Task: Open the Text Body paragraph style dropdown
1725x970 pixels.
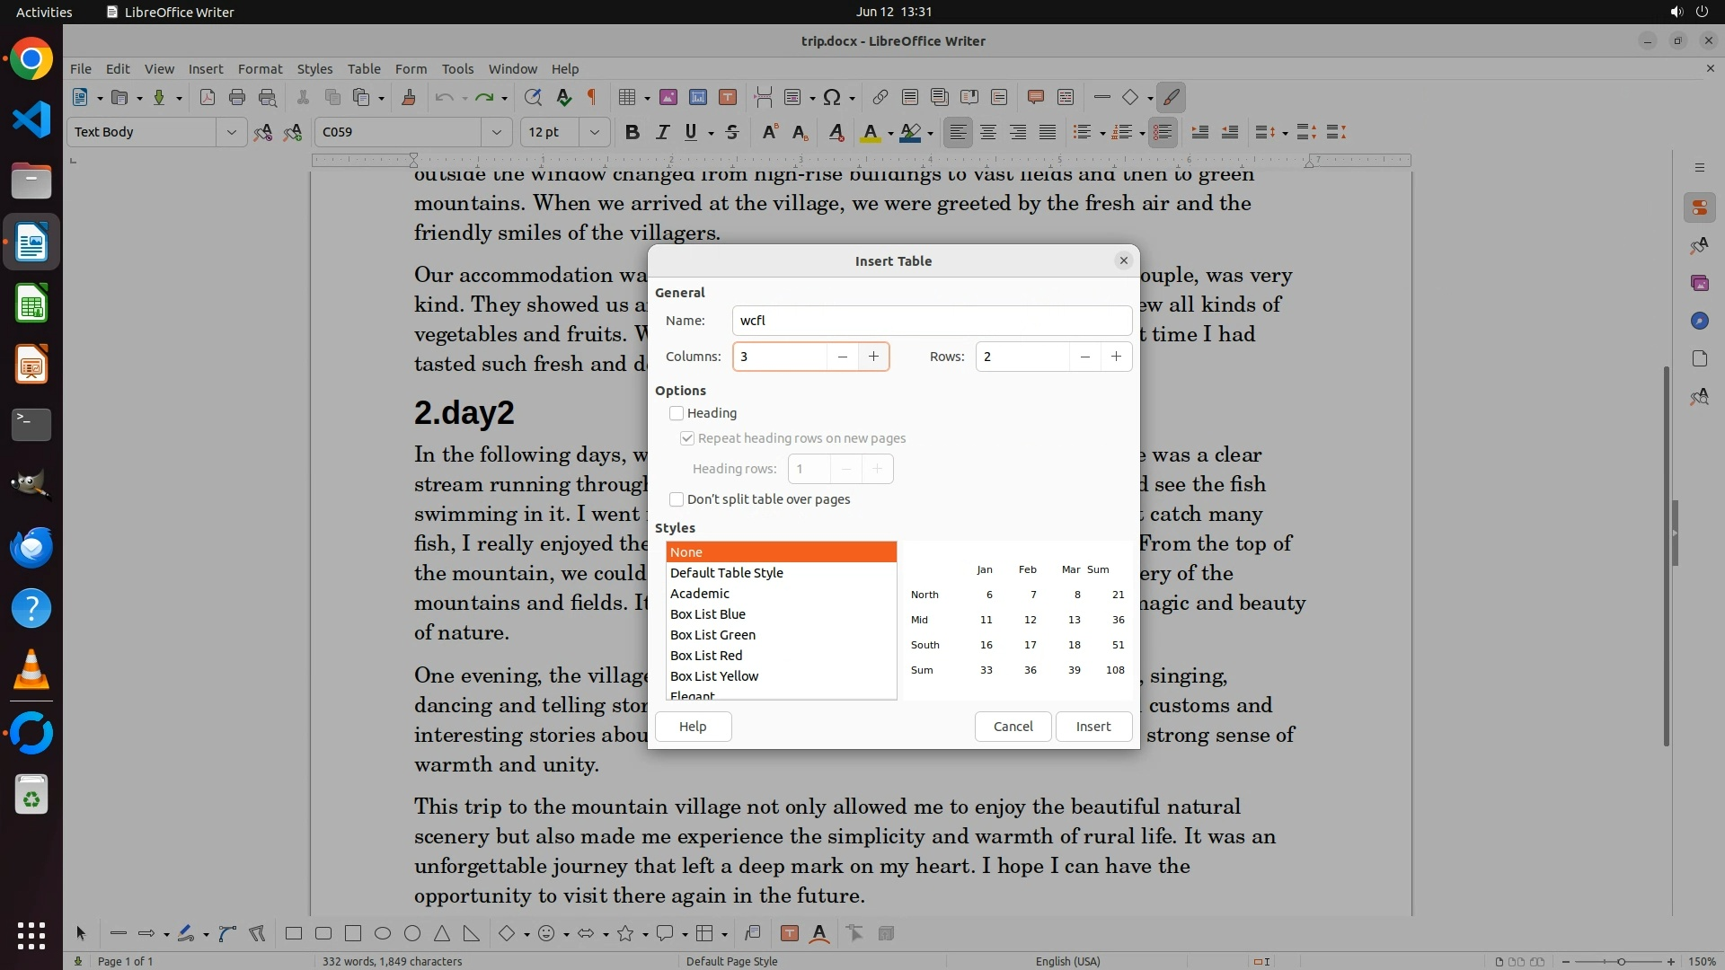Action: click(231, 132)
